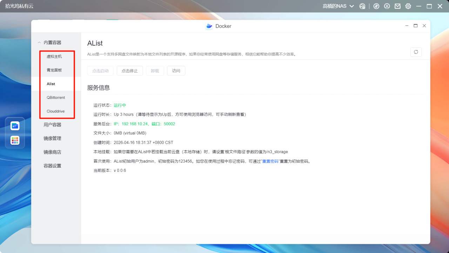Screen dimensions: 449x253
Task: Open the transfer tasks up-down arrows icon
Action: 376,6
